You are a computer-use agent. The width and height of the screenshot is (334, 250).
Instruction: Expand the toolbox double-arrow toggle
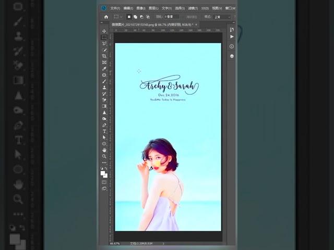coord(102,22)
